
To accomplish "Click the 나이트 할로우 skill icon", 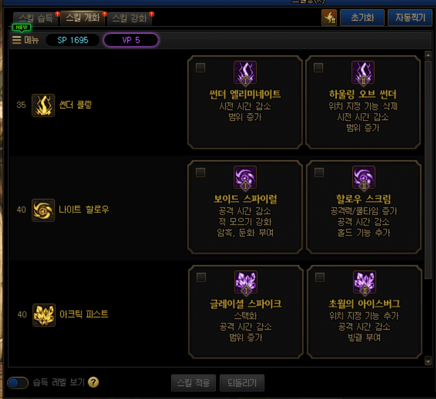I will click(x=43, y=210).
